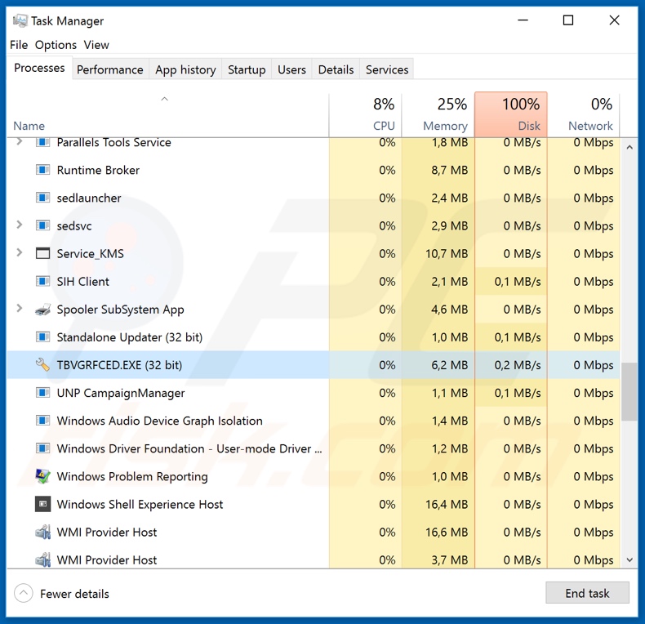
Task: Switch to the Performance tab
Action: coord(110,69)
